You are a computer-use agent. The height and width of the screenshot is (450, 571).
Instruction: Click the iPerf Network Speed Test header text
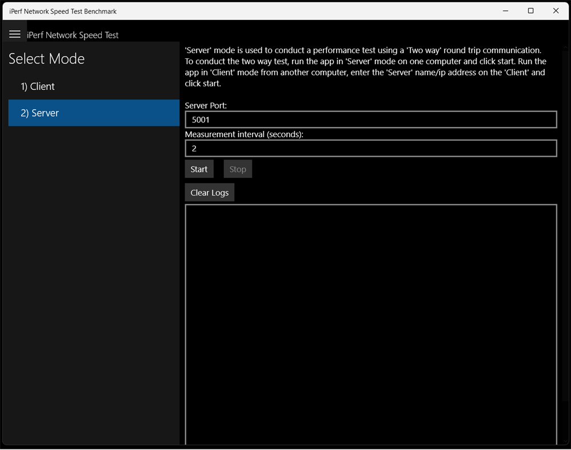[x=73, y=35]
